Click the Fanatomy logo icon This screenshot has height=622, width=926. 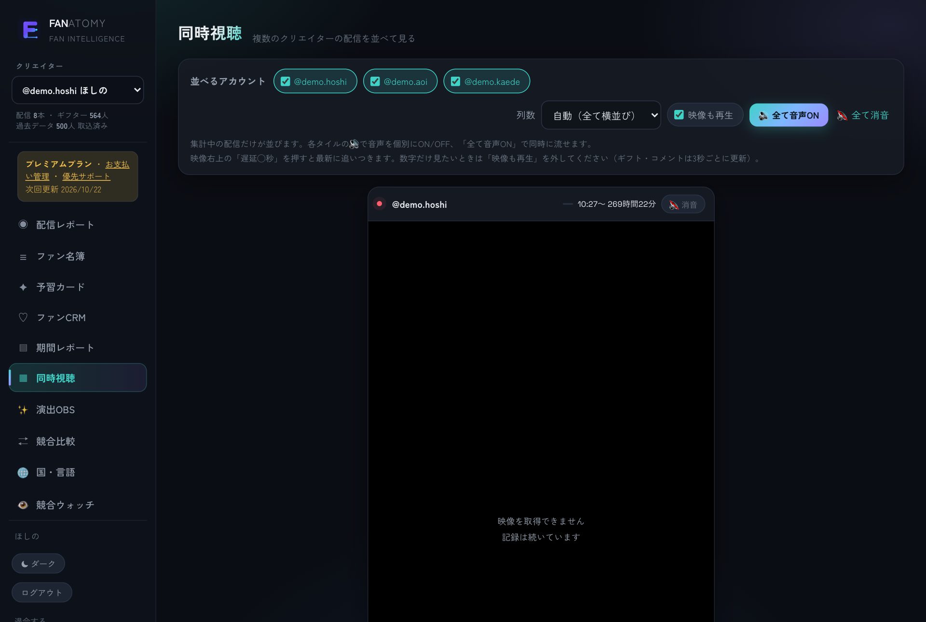30,30
